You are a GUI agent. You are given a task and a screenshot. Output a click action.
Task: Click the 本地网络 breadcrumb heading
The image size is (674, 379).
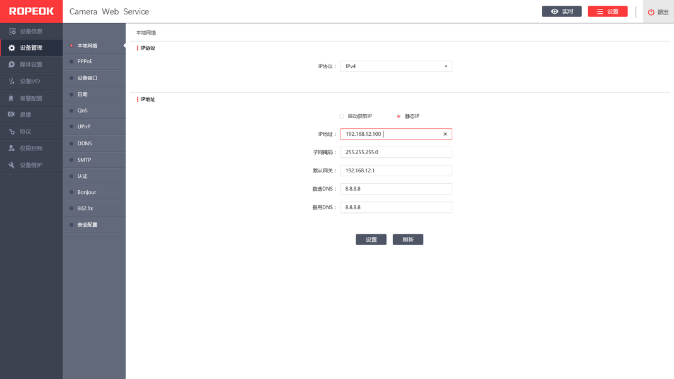coord(146,33)
